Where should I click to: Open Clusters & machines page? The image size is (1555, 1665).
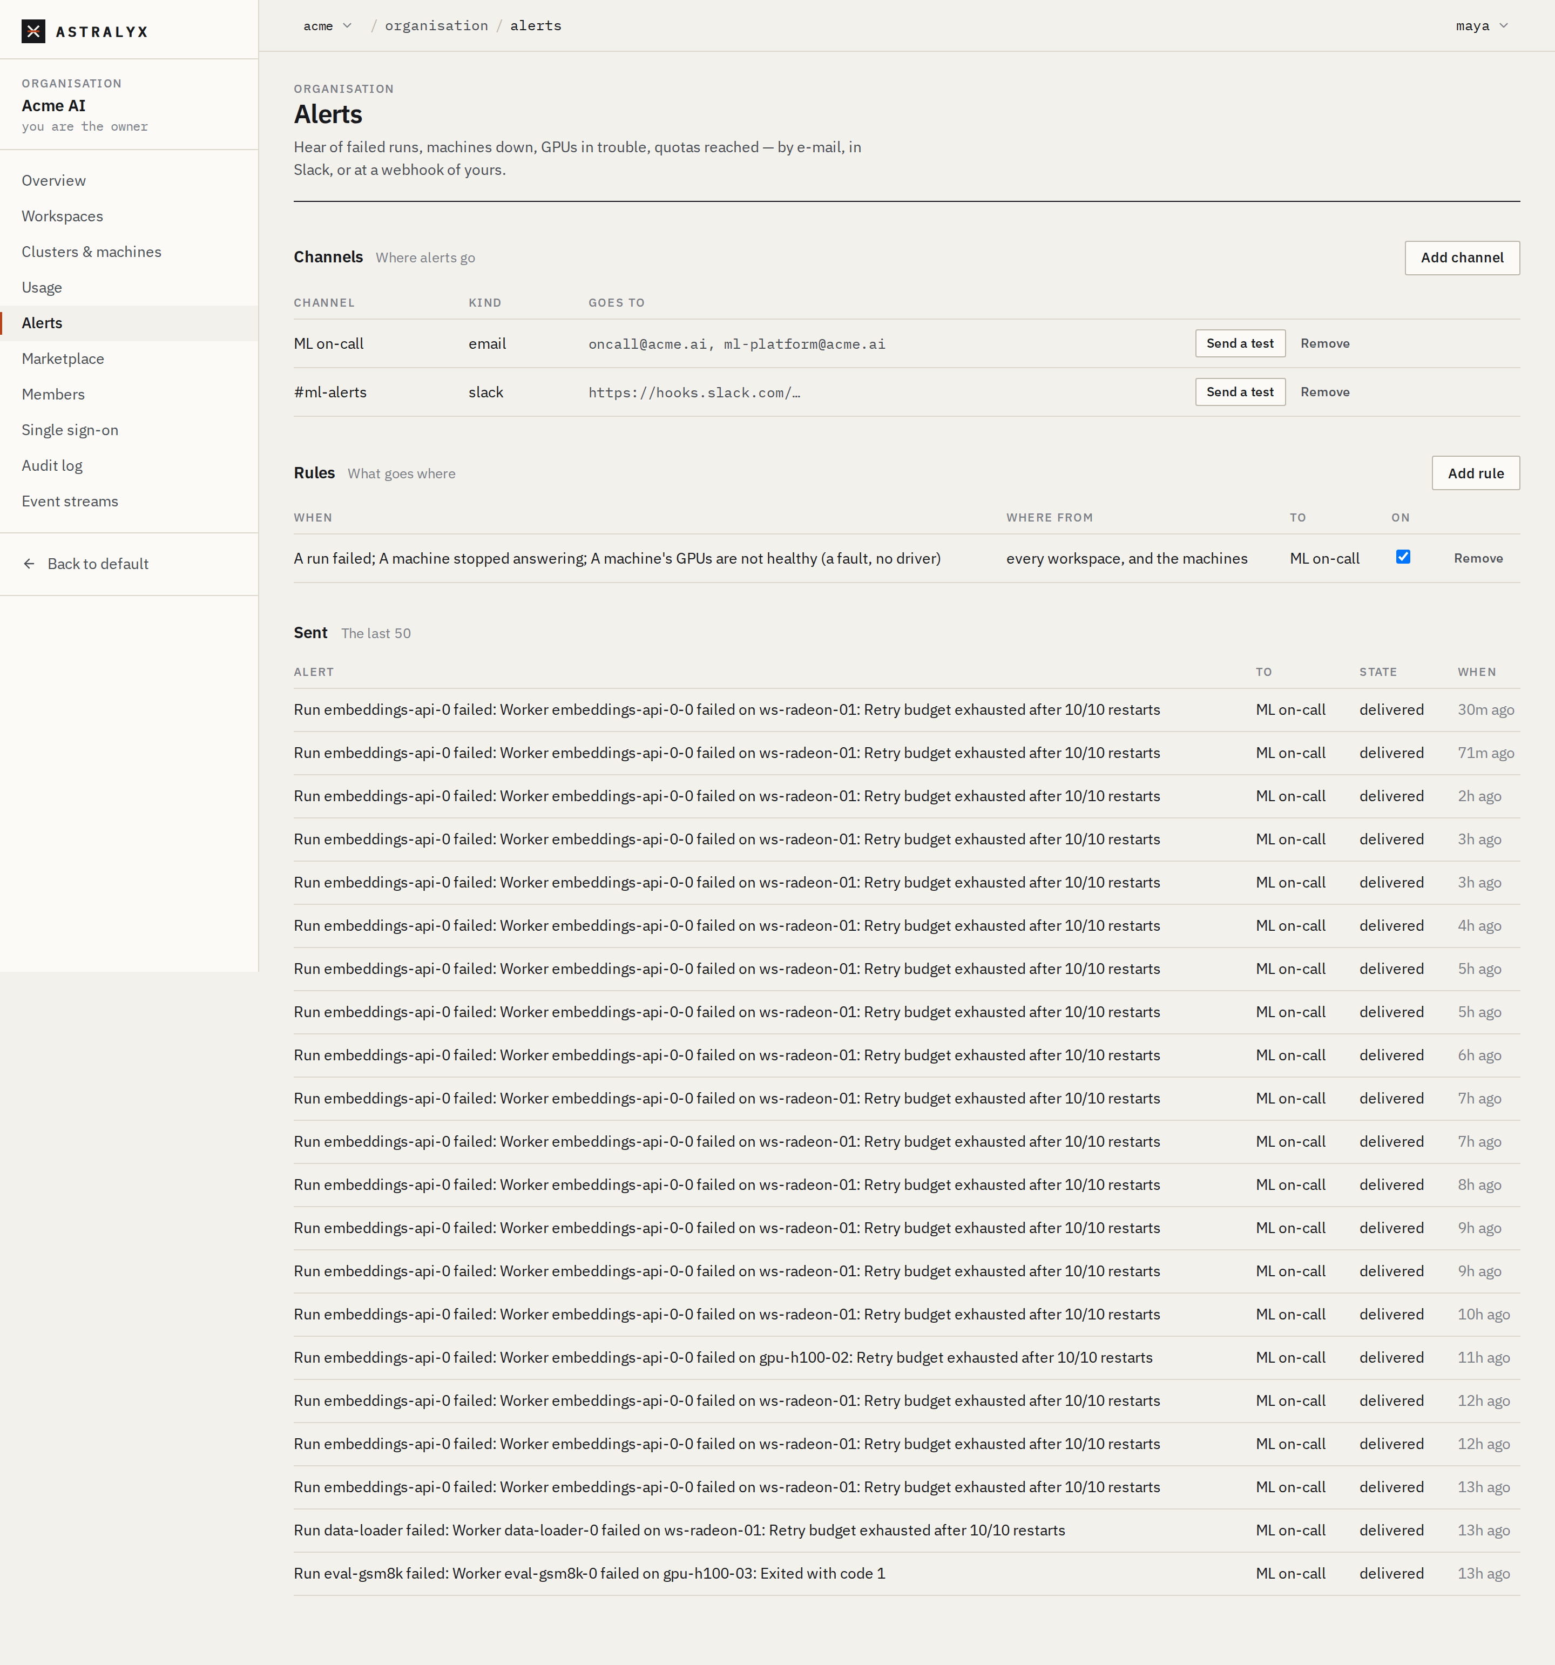129,252
